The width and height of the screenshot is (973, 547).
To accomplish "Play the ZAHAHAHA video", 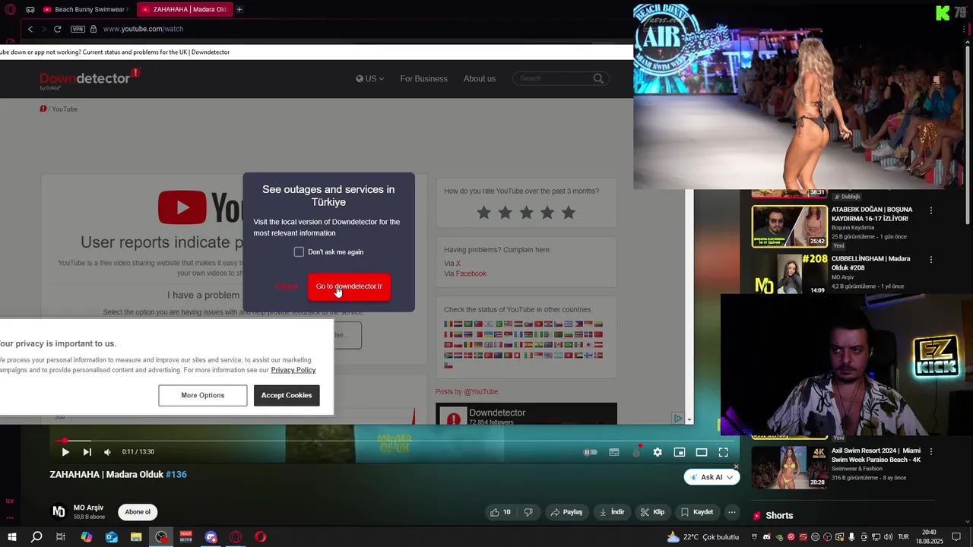I will [65, 452].
